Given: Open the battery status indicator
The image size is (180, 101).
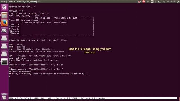Looking at the screenshot, I should click(159, 2).
